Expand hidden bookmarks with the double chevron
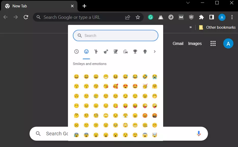Screen dimensions: 238x147 point(190,27)
